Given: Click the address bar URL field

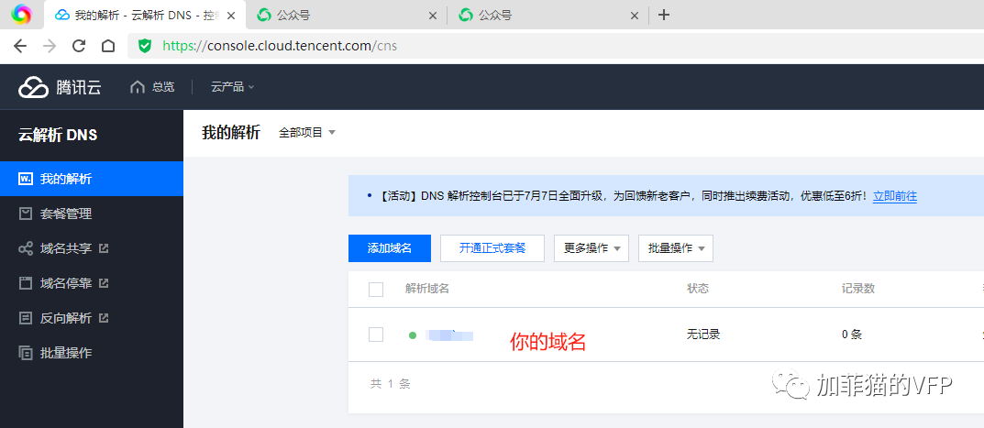Looking at the screenshot, I should tap(556, 46).
